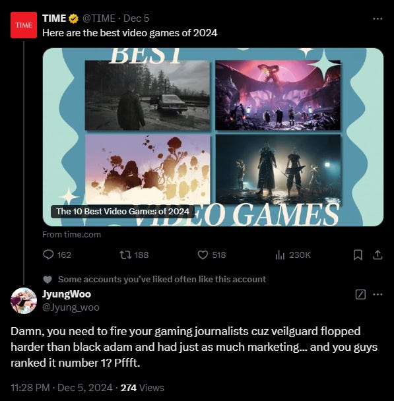Click the JyungWoo display name

67,294
